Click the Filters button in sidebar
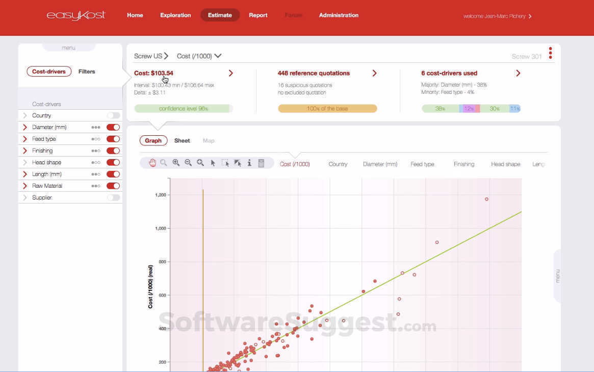Image resolution: width=594 pixels, height=372 pixels. [87, 72]
